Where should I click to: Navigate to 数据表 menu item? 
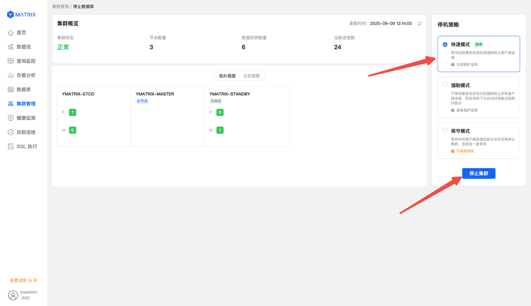[24, 89]
